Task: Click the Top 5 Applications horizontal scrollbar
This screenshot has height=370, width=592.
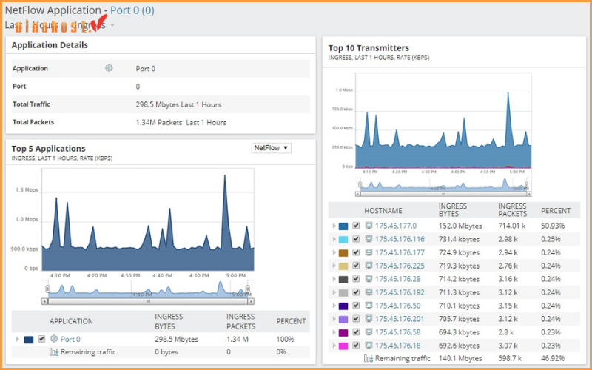Action: pos(148,301)
